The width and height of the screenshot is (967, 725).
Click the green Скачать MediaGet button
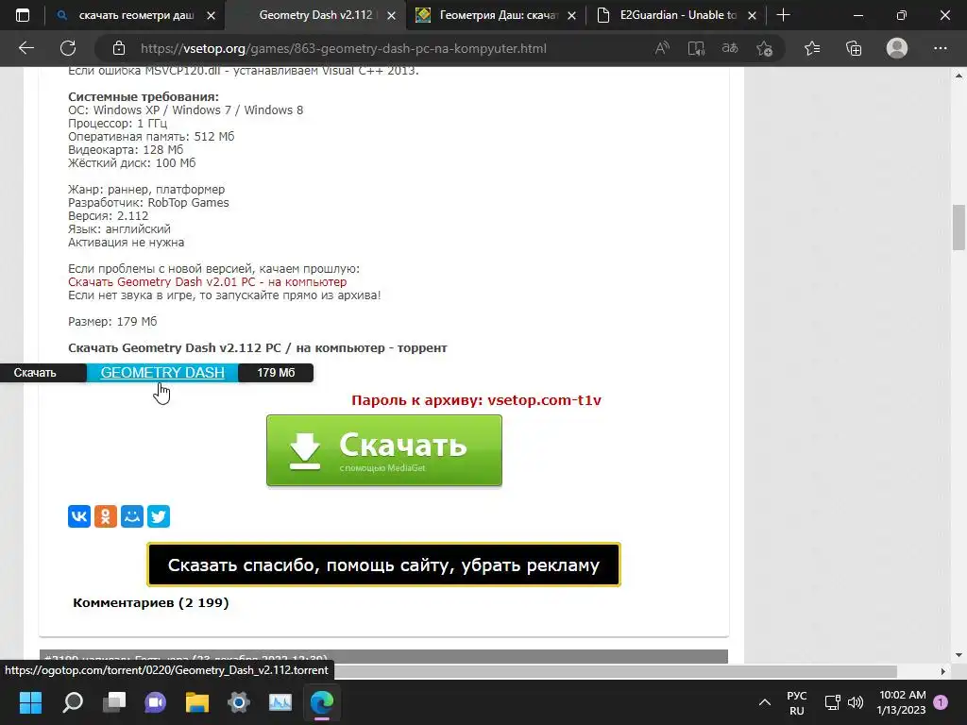coord(384,450)
